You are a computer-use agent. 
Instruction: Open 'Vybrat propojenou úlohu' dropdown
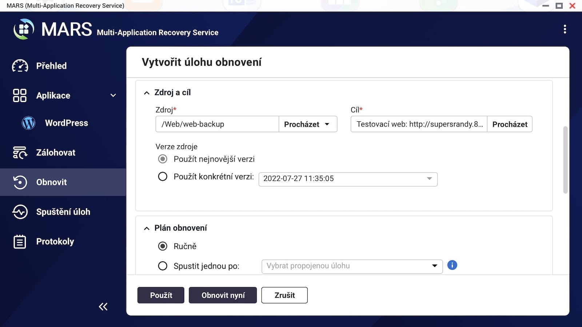352,266
